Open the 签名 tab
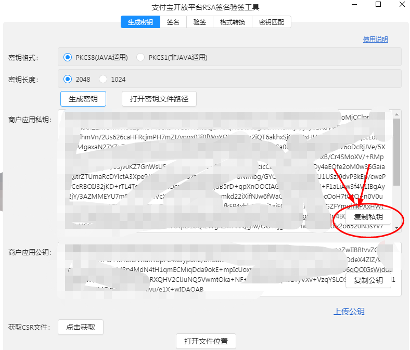The height and width of the screenshot is (350, 410). click(173, 22)
